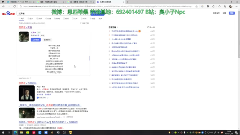
Task: Select the 贴吧 search category tab
Action: [x=57, y=19]
